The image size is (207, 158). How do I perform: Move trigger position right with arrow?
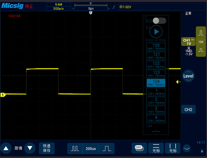(x=109, y=9)
